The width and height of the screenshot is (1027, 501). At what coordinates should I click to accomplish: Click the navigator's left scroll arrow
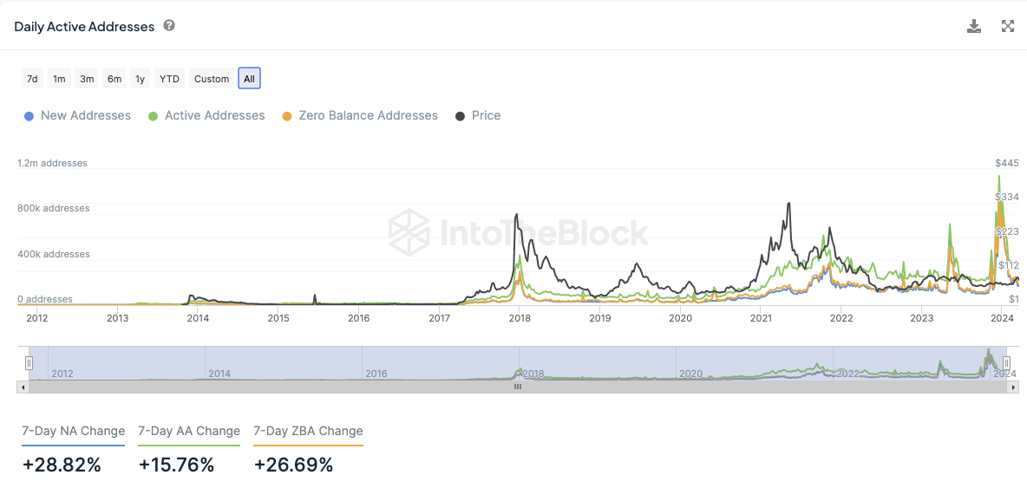[22, 387]
